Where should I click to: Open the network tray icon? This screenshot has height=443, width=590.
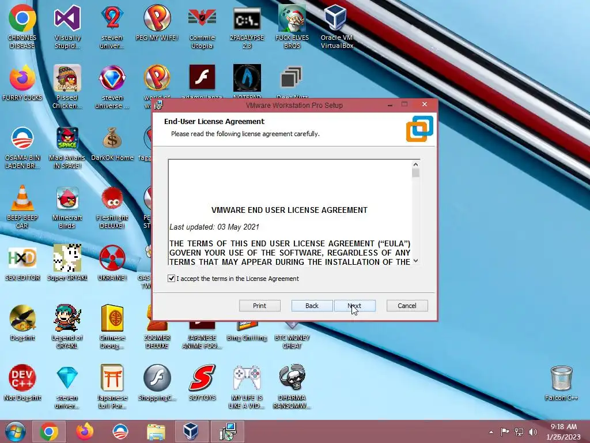point(519,431)
